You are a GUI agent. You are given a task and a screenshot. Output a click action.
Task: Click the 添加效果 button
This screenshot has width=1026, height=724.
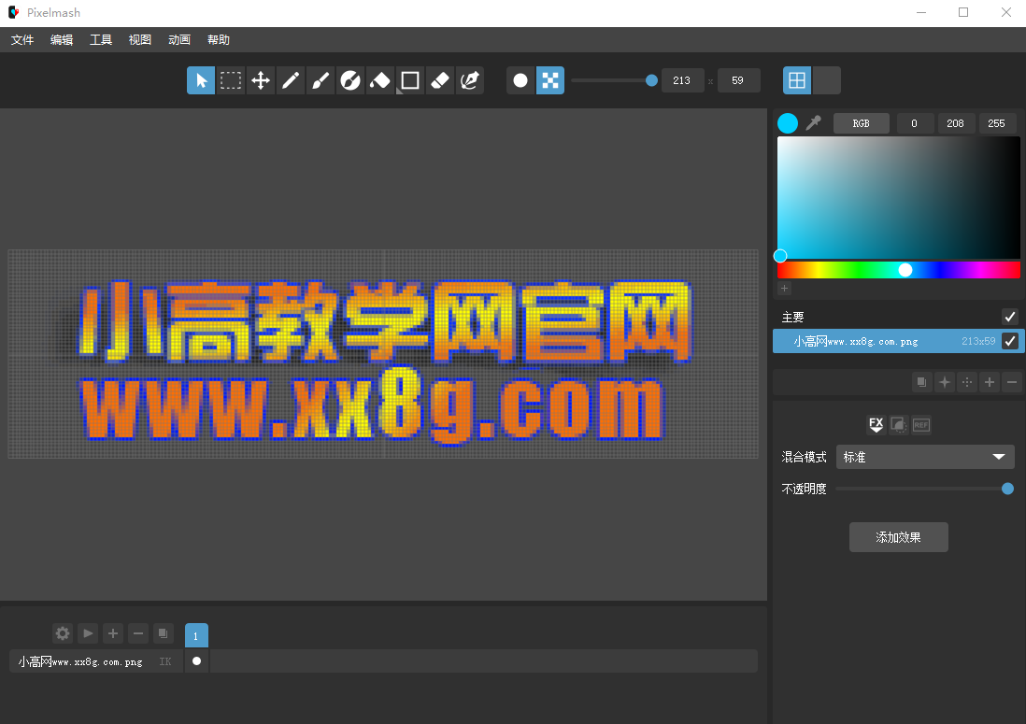point(898,537)
